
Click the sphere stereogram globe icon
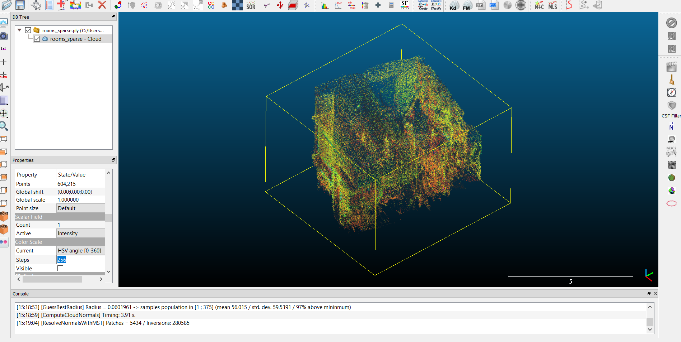point(521,5)
